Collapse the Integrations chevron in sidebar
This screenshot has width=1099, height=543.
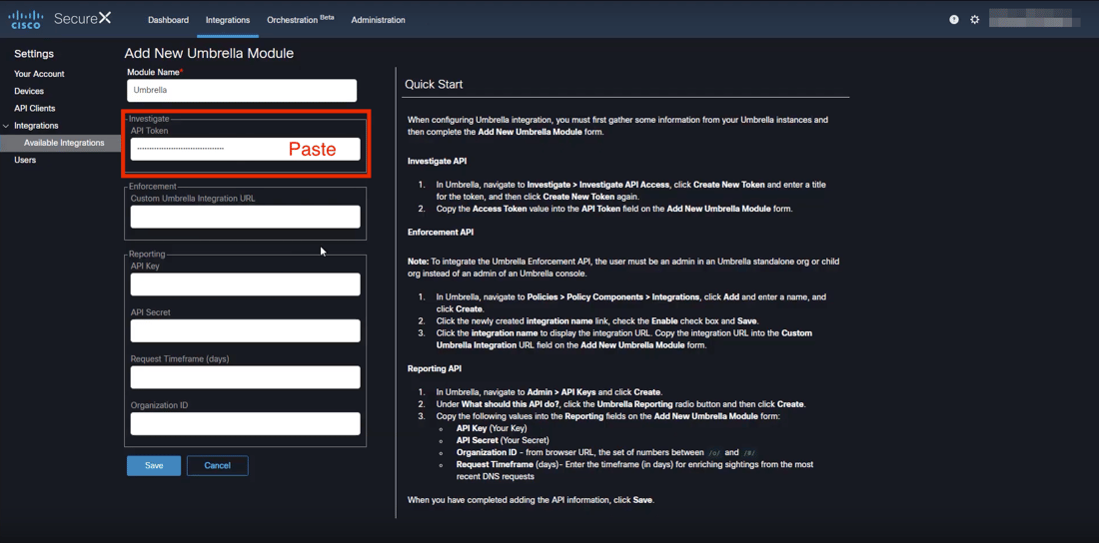tap(6, 126)
